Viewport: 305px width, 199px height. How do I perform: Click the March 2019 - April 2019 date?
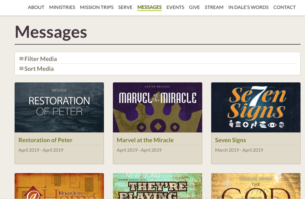[239, 150]
